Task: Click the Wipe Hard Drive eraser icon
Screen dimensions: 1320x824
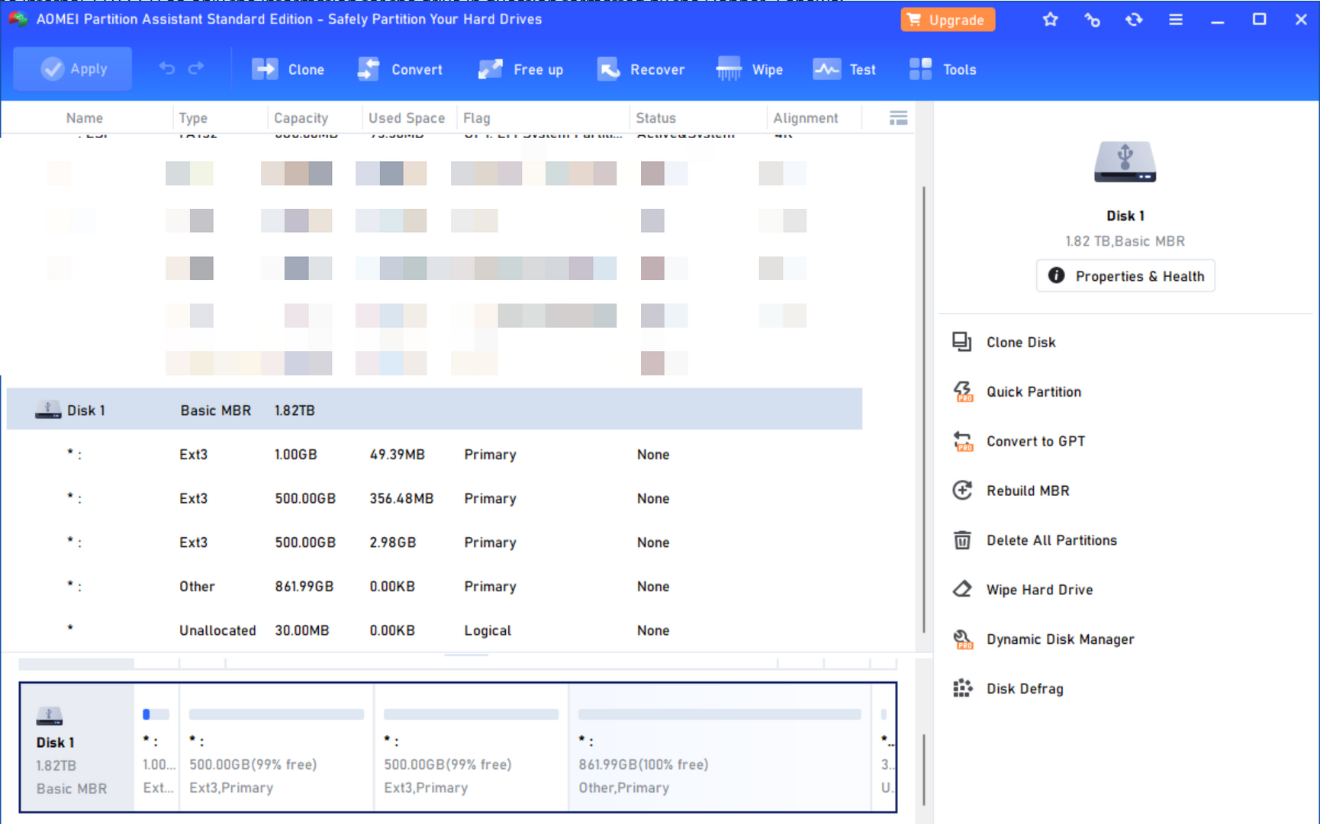Action: (962, 589)
